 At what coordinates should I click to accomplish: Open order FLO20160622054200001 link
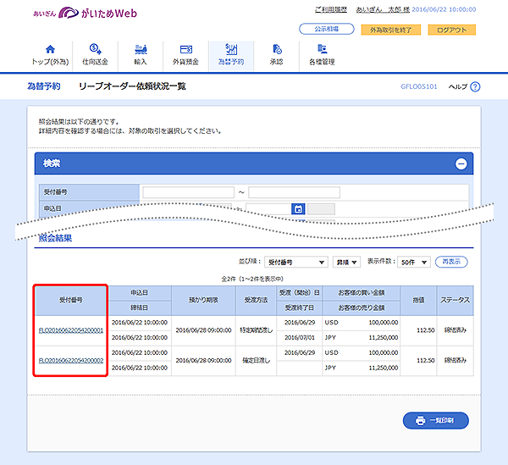[71, 330]
